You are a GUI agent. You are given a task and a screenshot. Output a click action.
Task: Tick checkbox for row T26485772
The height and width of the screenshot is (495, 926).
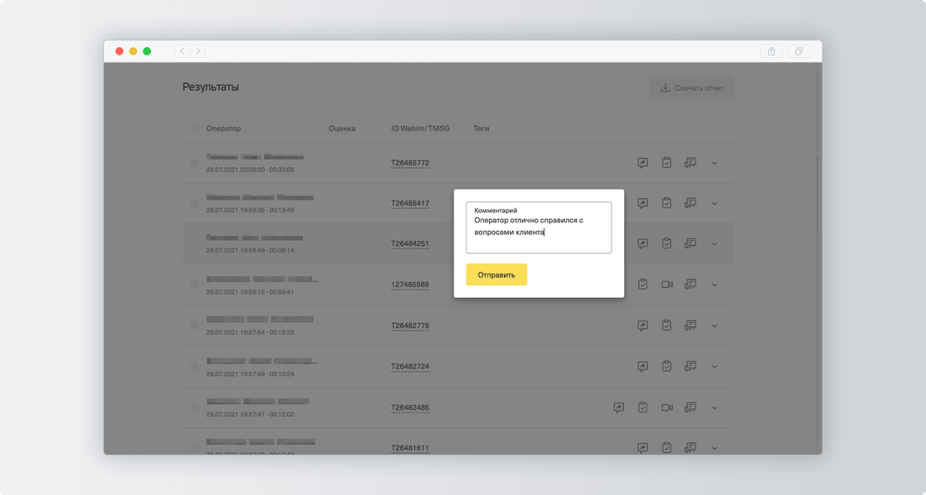point(195,163)
